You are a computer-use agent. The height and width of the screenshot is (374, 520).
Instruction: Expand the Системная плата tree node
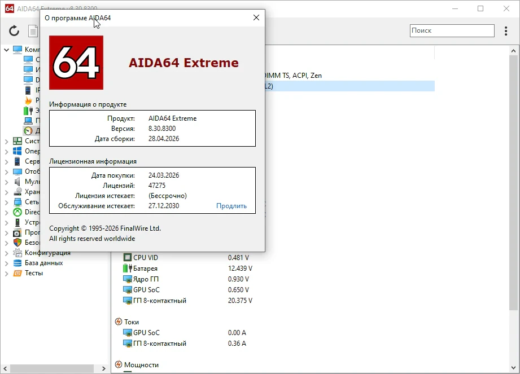6,142
